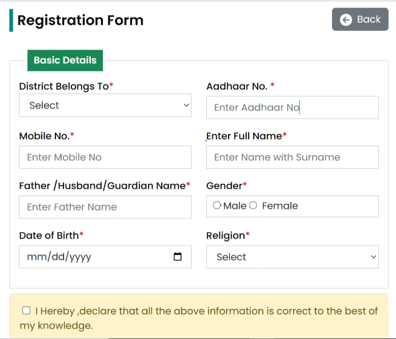The height and width of the screenshot is (339, 396).
Task: Click the Back button
Action: pyautogui.click(x=360, y=19)
